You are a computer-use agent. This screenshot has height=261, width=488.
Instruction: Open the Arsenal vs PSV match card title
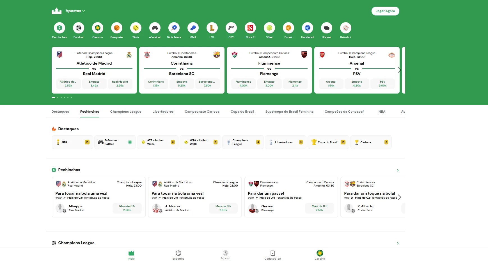(357, 69)
